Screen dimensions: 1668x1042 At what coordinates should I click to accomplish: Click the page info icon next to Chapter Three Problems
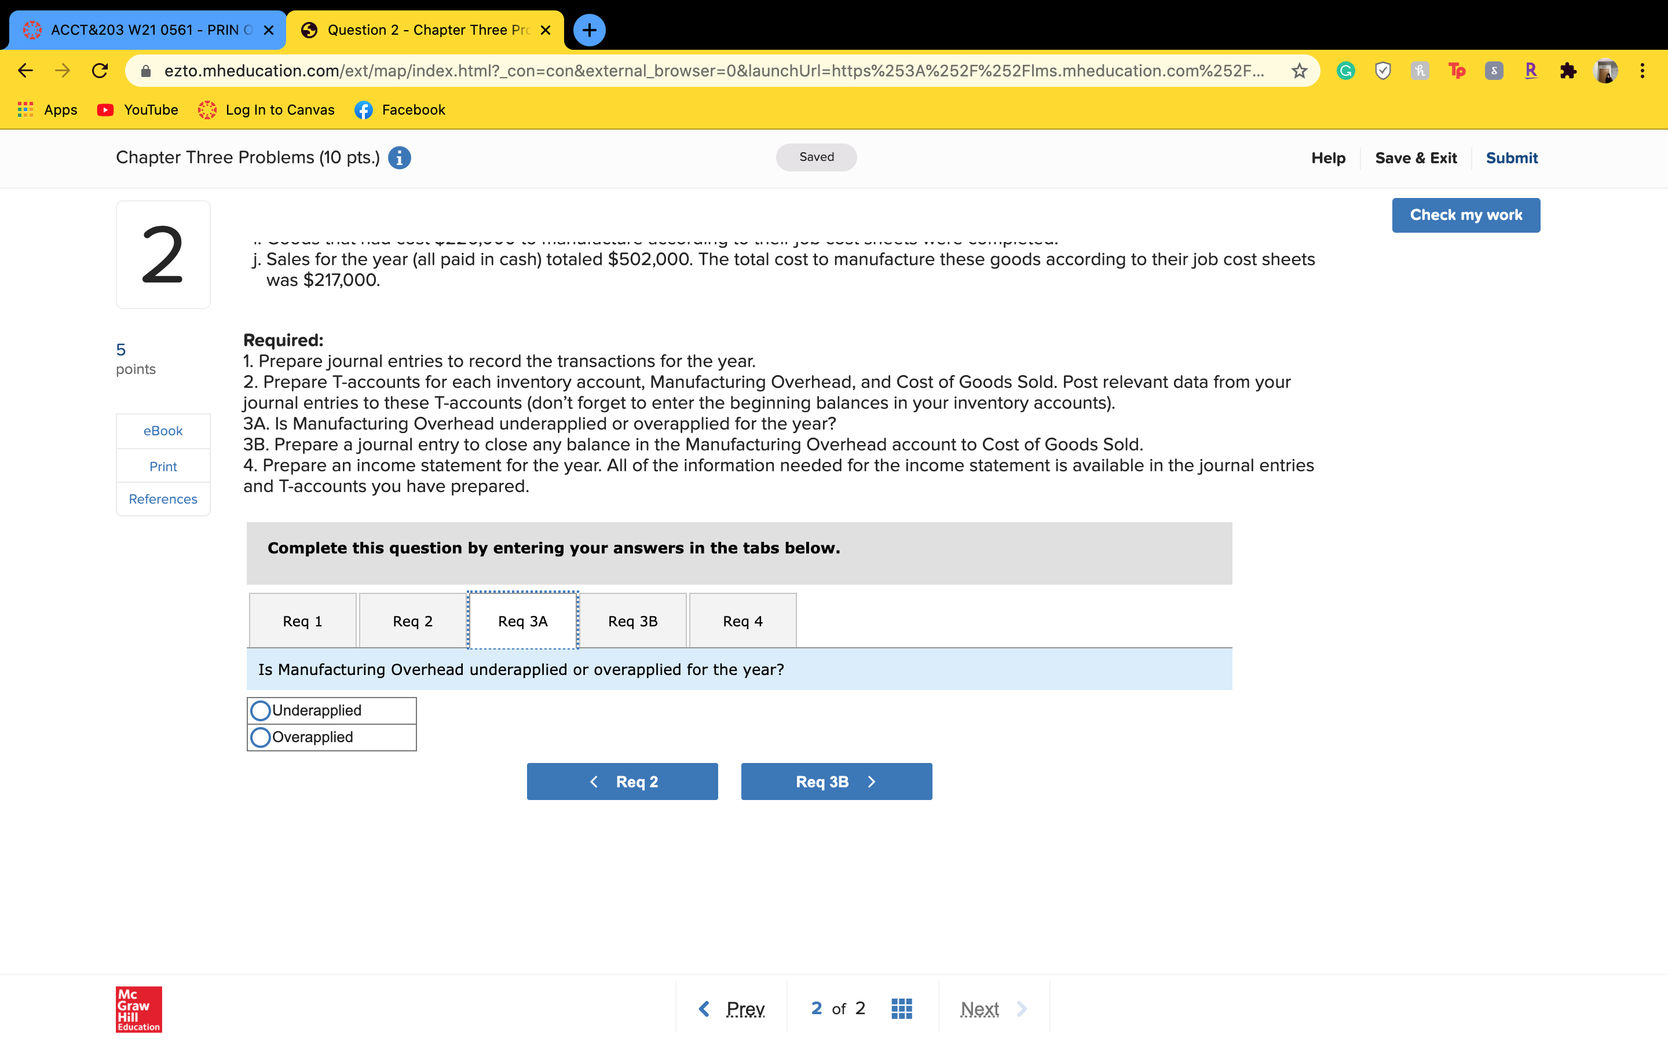[399, 158]
